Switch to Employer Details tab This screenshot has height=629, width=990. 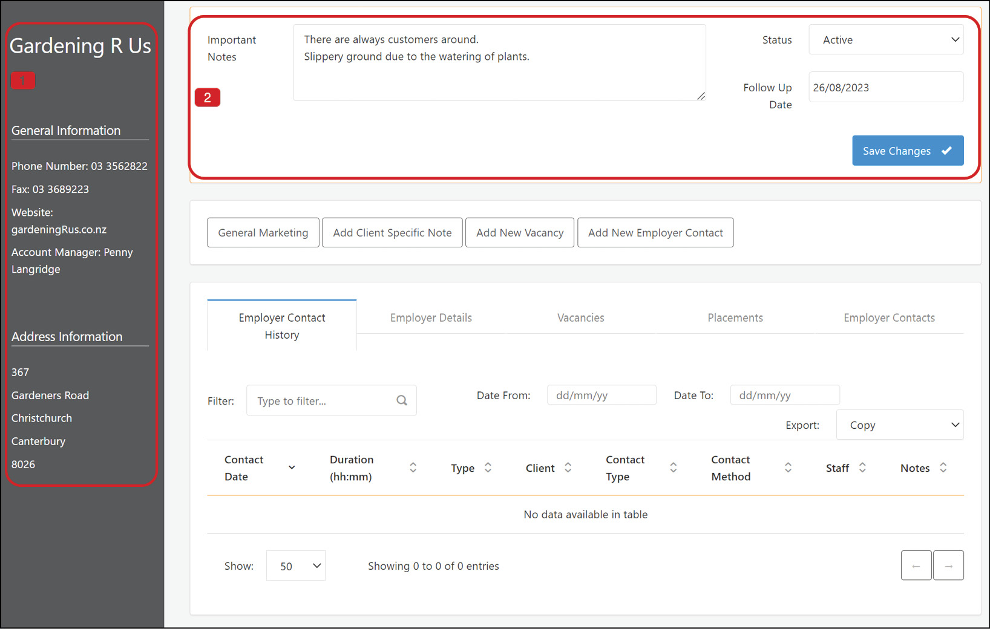tap(431, 318)
